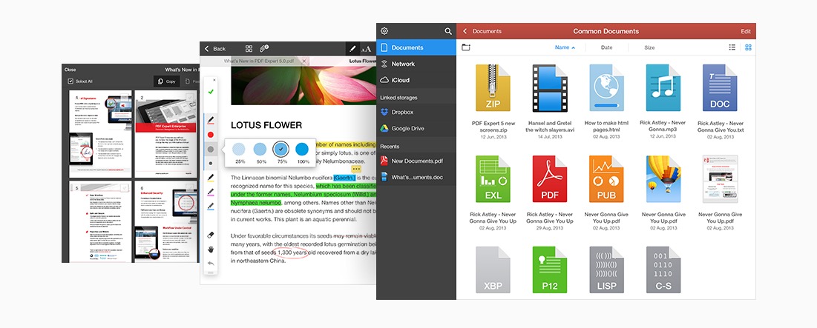Screen dimensions: 817x328
Task: Open yellow note comment on text
Action: click(x=356, y=169)
